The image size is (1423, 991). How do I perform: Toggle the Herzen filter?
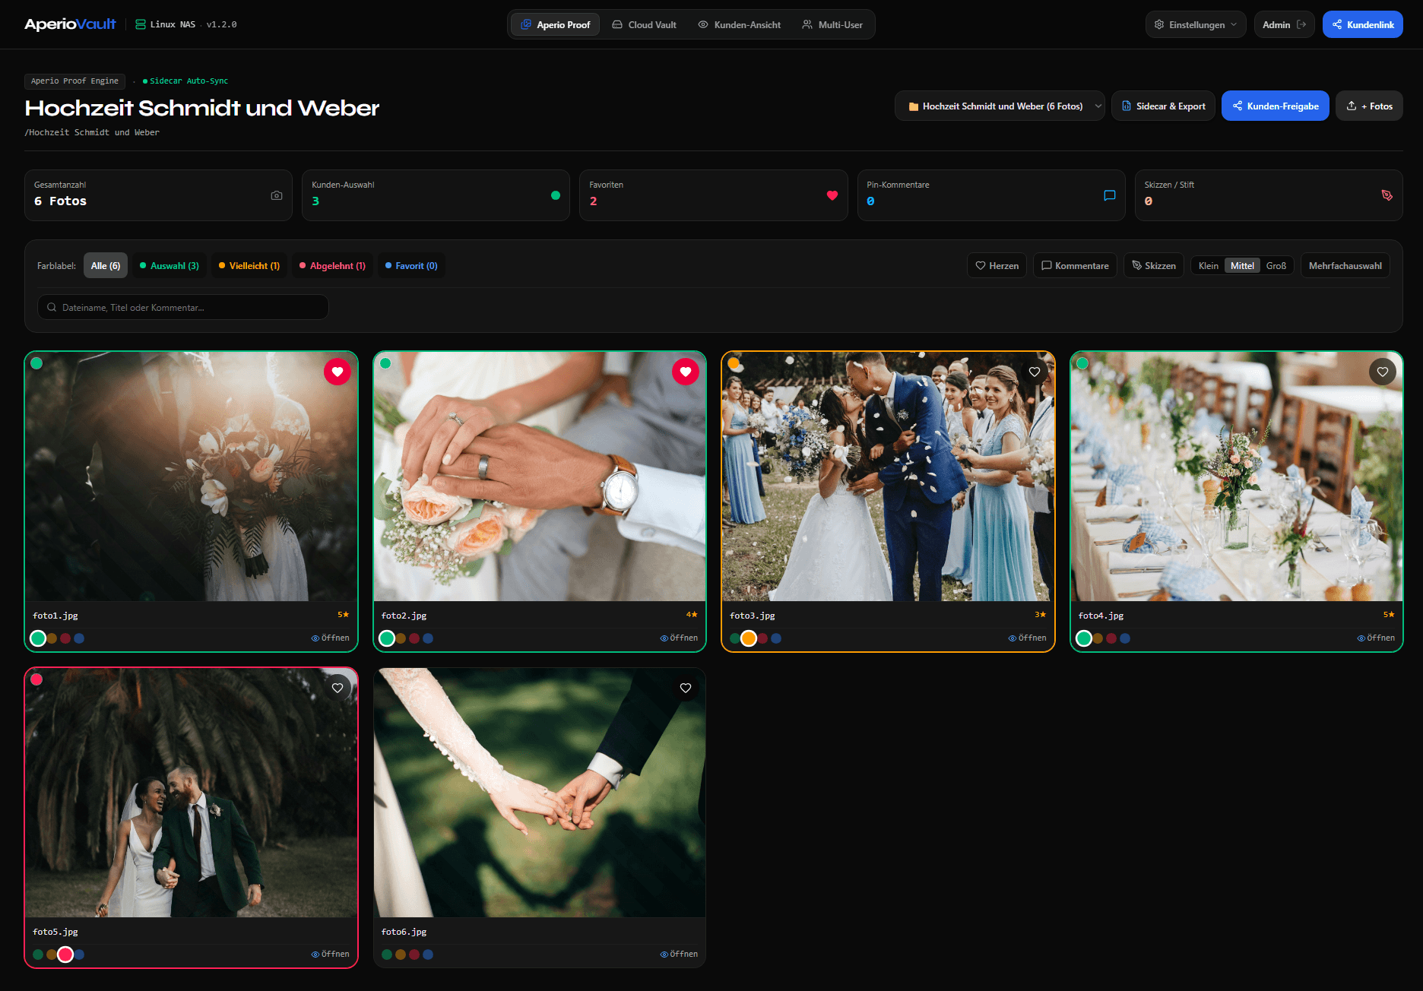pyautogui.click(x=997, y=265)
